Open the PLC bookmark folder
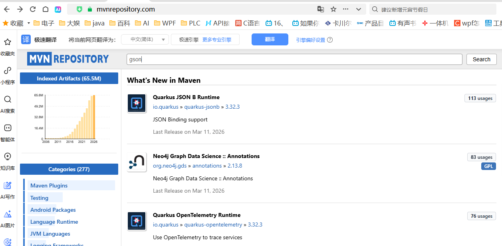Image resolution: width=502 pixels, height=246 pixels. click(190, 23)
